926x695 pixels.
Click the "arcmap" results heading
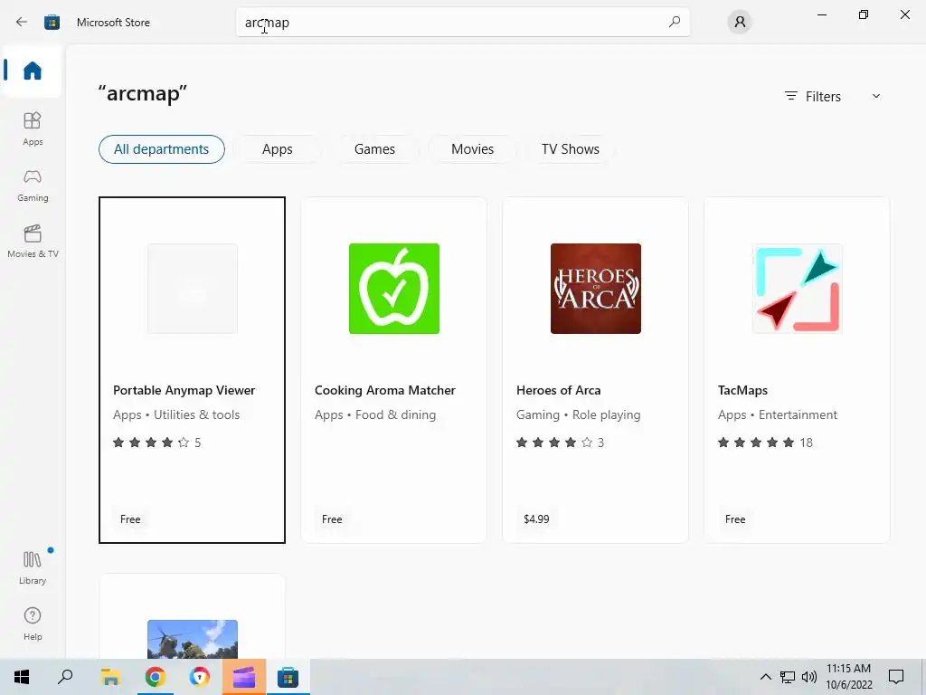coord(142,94)
